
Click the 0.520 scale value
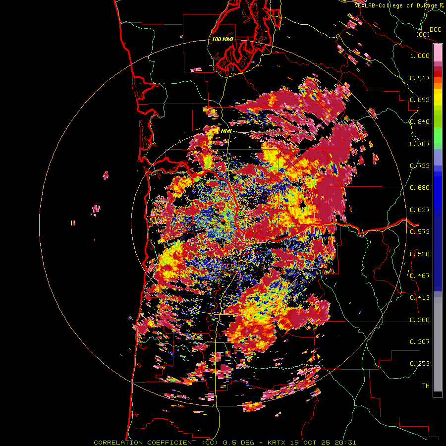pos(420,254)
